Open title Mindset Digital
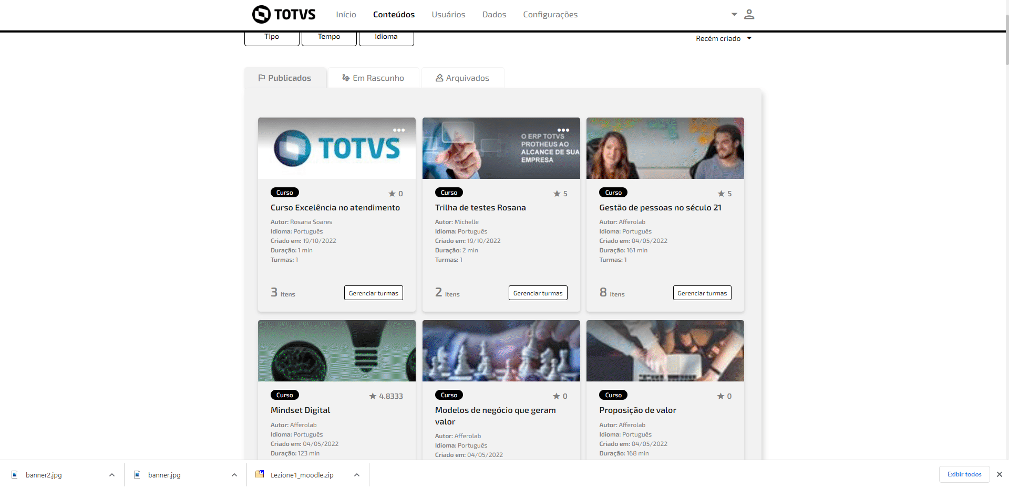 (301, 410)
